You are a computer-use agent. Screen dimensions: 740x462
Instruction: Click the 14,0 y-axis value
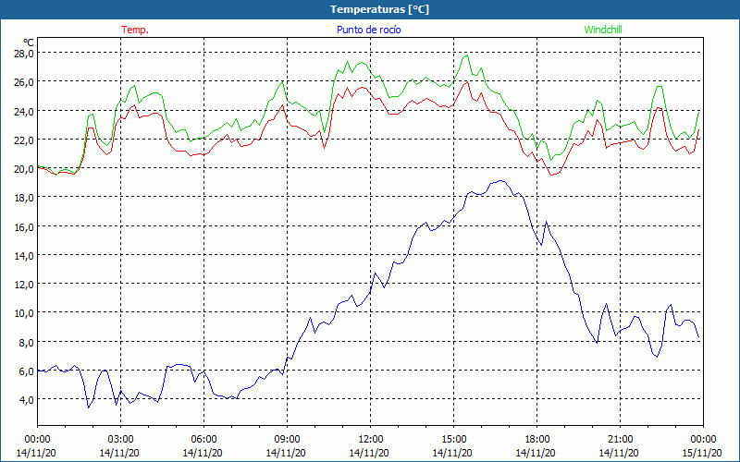tap(24, 256)
